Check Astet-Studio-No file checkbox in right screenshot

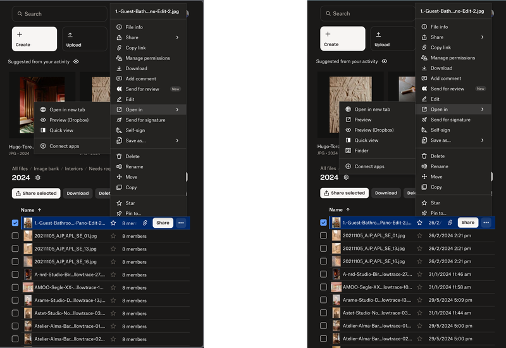(323, 313)
